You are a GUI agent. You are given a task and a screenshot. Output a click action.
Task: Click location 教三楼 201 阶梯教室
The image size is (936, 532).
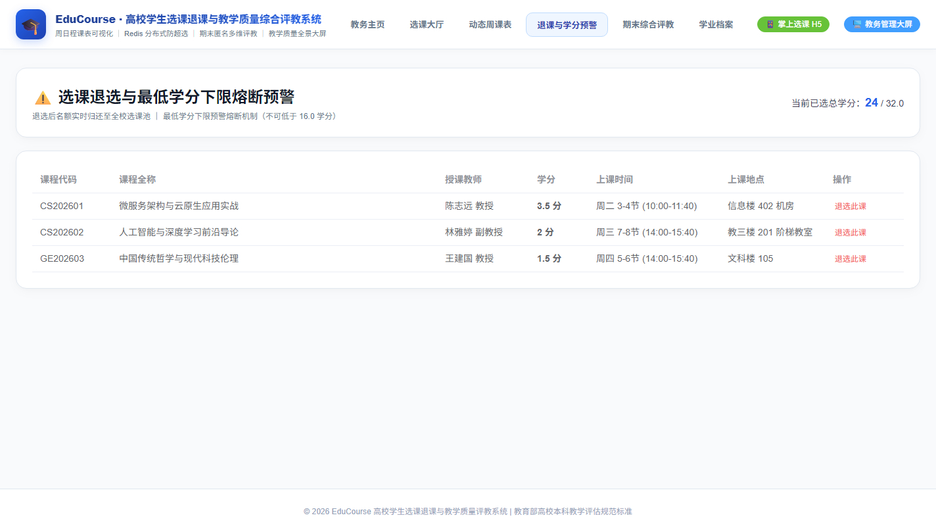coord(770,232)
